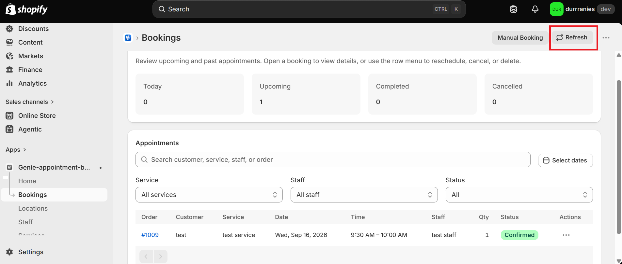The image size is (622, 264).
Task: Click the appointments search field
Action: tap(333, 160)
